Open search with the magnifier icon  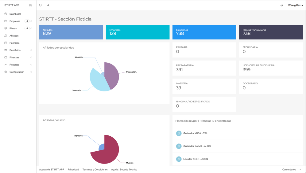tap(48, 5)
